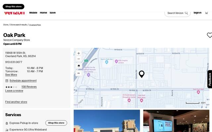Open the Verizon logo homepage
This screenshot has width=212, height=132.
tap(14, 13)
